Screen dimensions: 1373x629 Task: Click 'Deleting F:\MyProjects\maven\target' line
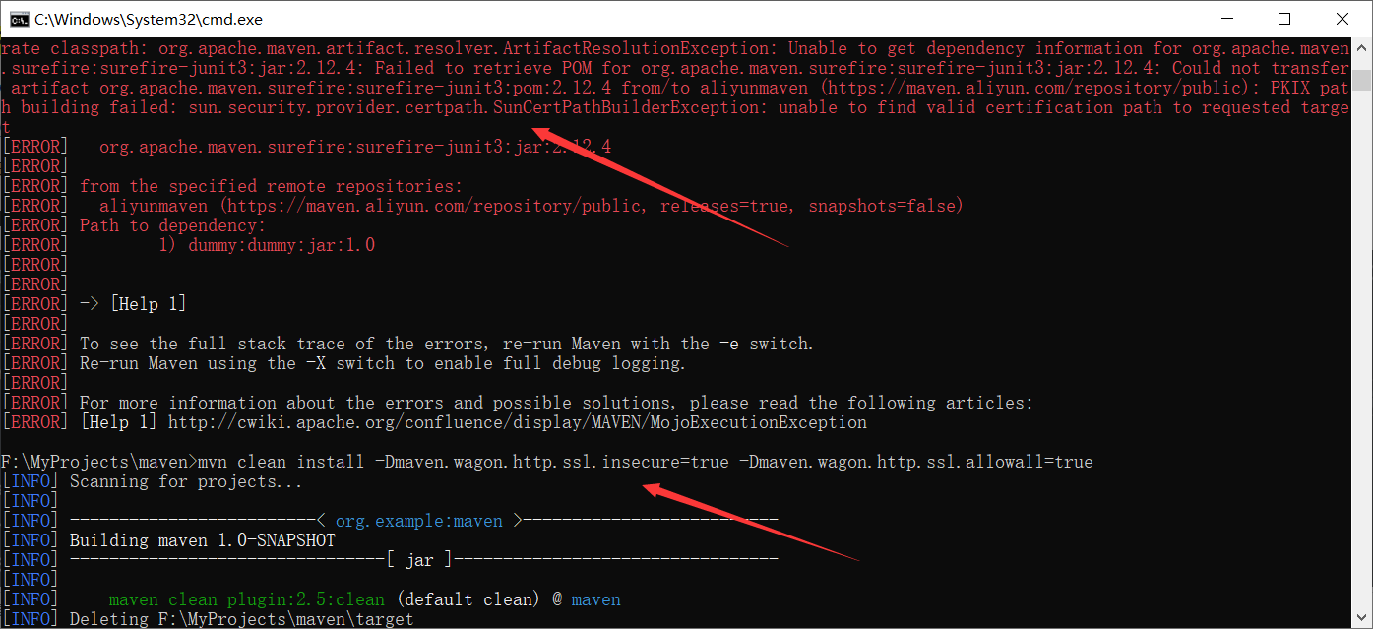point(242,619)
